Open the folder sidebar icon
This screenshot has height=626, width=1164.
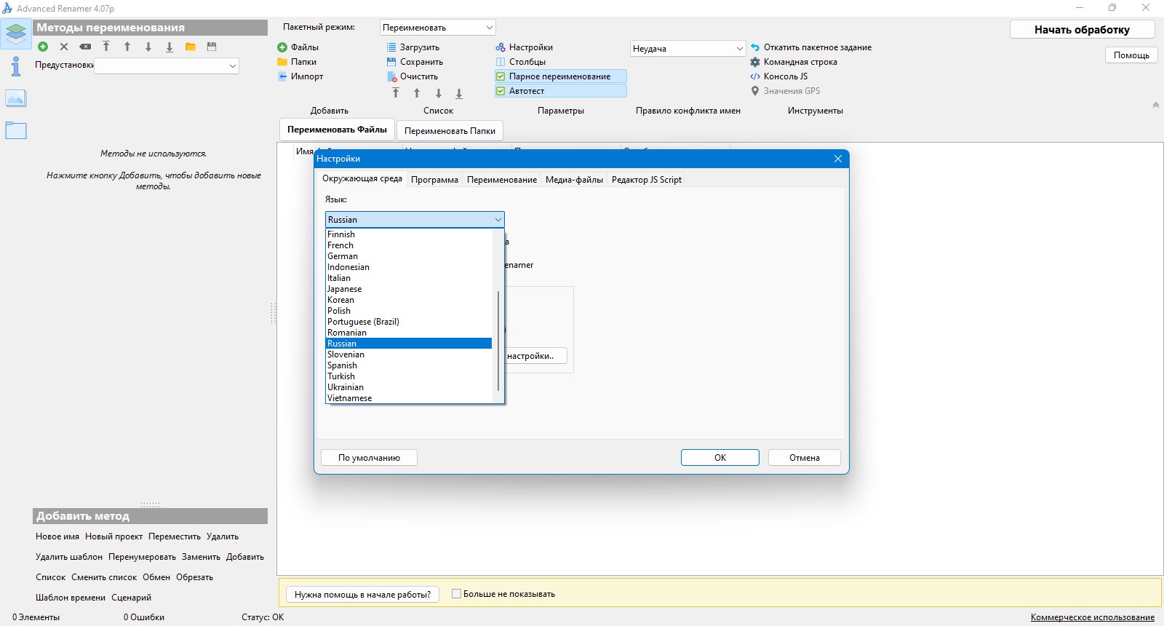[16, 131]
